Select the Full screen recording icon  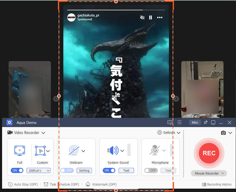click(x=19, y=151)
